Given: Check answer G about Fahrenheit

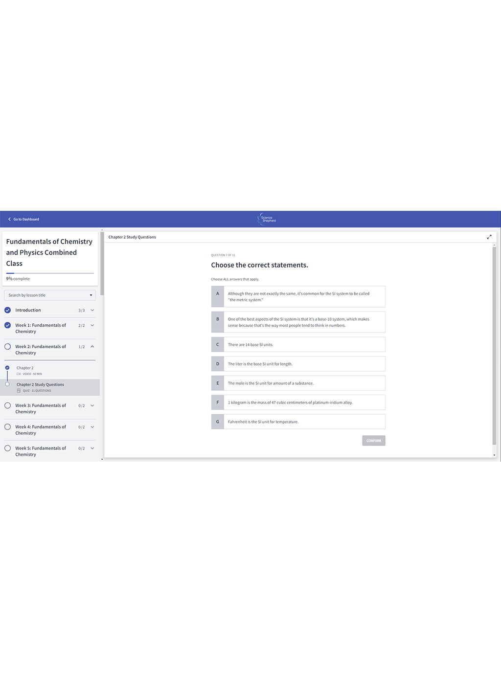Looking at the screenshot, I should tap(298, 422).
